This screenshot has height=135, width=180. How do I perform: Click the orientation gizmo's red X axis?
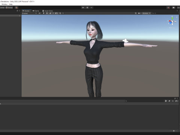click(169, 21)
